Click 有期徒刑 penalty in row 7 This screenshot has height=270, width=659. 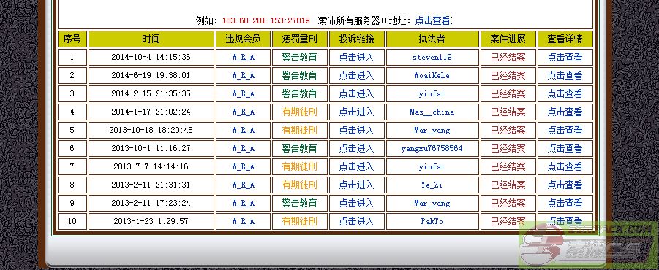(299, 166)
